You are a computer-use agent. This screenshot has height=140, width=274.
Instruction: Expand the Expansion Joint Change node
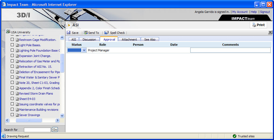tap(12, 56)
